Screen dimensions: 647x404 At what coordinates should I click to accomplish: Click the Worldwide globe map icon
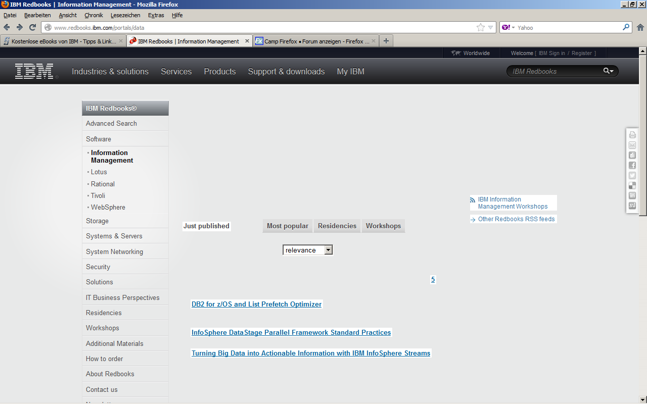(x=456, y=53)
